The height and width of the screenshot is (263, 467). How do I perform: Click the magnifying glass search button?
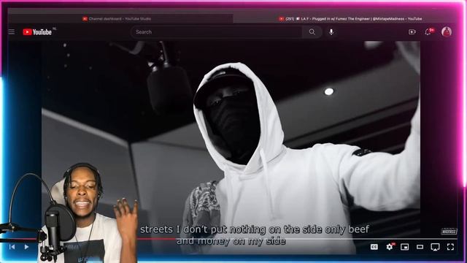(312, 32)
